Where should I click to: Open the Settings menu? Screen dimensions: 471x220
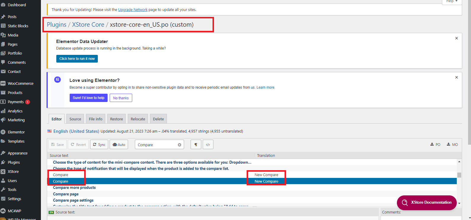pos(14,199)
